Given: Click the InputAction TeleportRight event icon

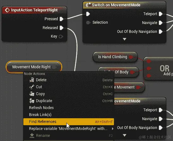Looking at the screenshot, I should tap(7, 10).
